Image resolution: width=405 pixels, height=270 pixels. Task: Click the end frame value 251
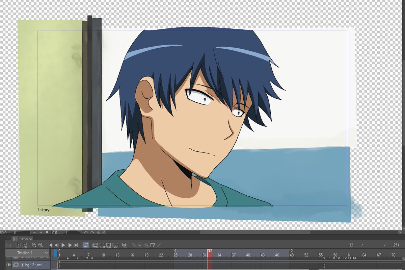tap(396, 245)
